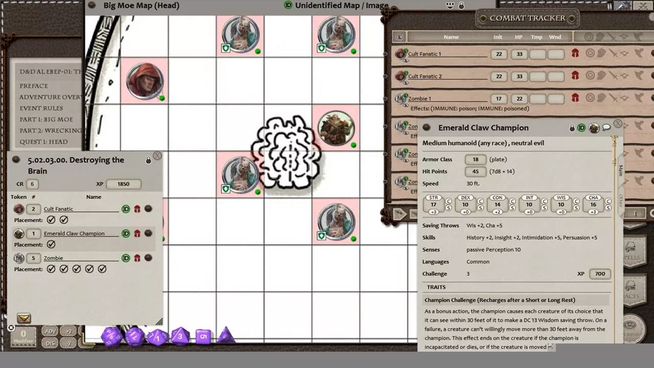Click the red helmet faction icon for Cult Fanatic 2
This screenshot has width=654, height=368.
click(575, 76)
